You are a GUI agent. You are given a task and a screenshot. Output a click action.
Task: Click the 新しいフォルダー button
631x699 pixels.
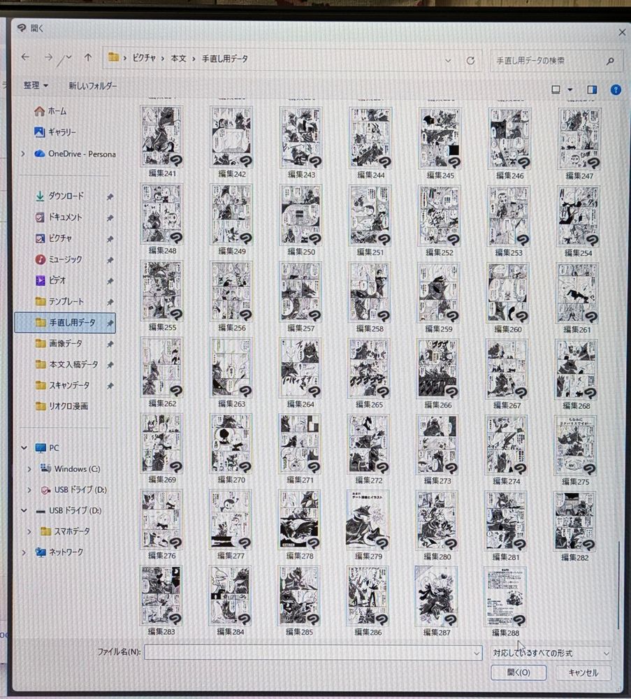[x=92, y=86]
